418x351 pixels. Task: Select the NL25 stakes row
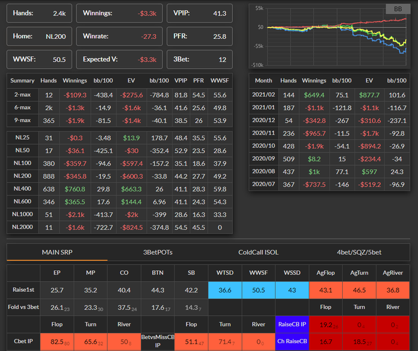pos(119,138)
